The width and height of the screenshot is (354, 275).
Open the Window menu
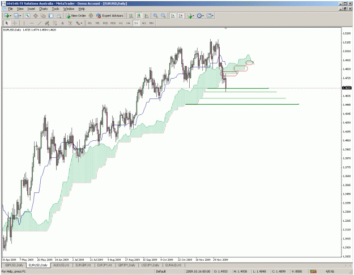[x=69, y=9]
